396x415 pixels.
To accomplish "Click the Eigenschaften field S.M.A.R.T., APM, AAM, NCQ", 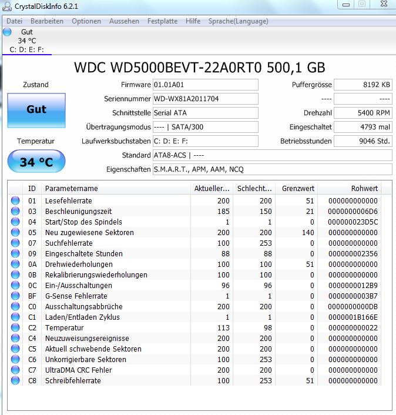I will tap(273, 169).
